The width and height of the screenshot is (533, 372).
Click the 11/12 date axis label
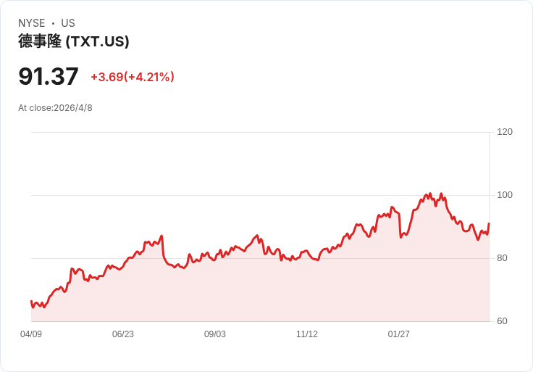(x=307, y=334)
